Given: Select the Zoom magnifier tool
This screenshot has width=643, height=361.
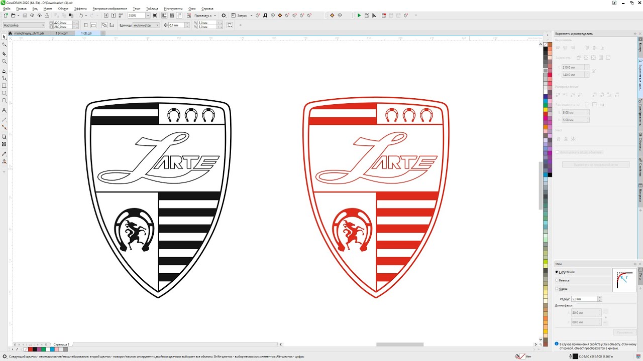Looking at the screenshot, I should coord(5,62).
